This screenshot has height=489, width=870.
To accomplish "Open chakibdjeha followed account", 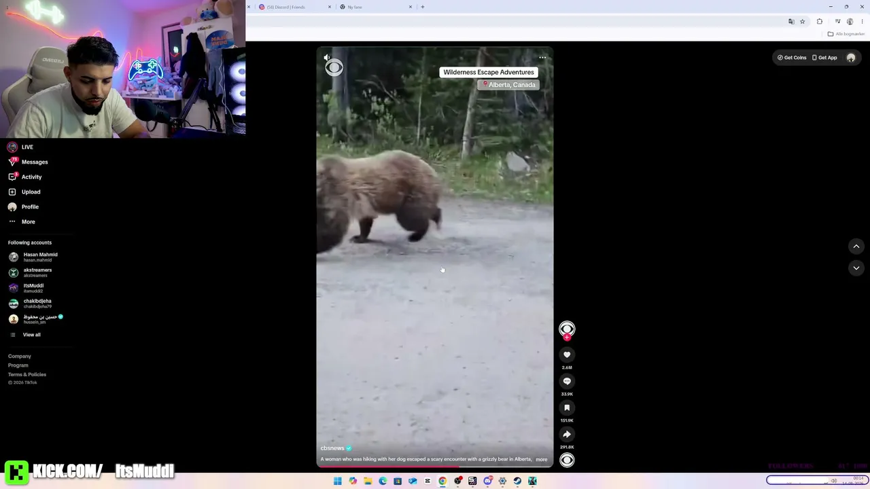I will 31,304.
